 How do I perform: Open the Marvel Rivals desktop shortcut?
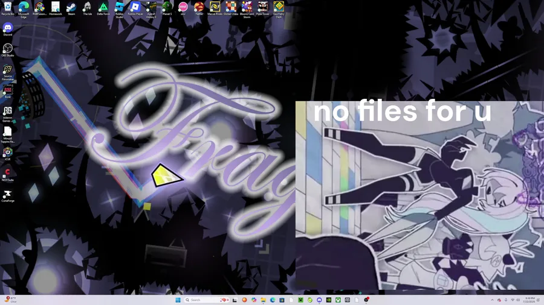(215, 8)
